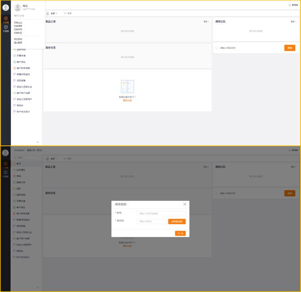Expand 更多 in the top window's 通知公告 panel
The image size is (301, 292).
(x=293, y=22)
